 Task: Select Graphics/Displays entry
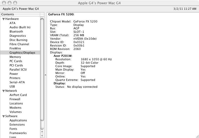[20, 53]
